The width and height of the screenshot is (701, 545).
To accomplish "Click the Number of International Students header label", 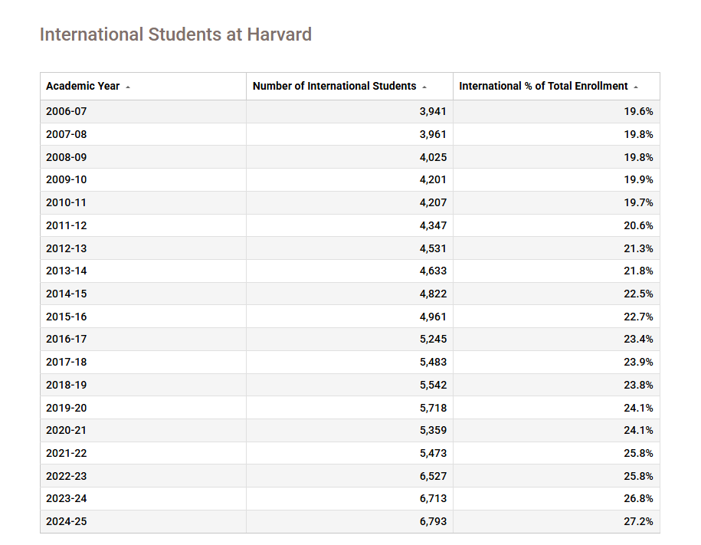I will tap(334, 86).
